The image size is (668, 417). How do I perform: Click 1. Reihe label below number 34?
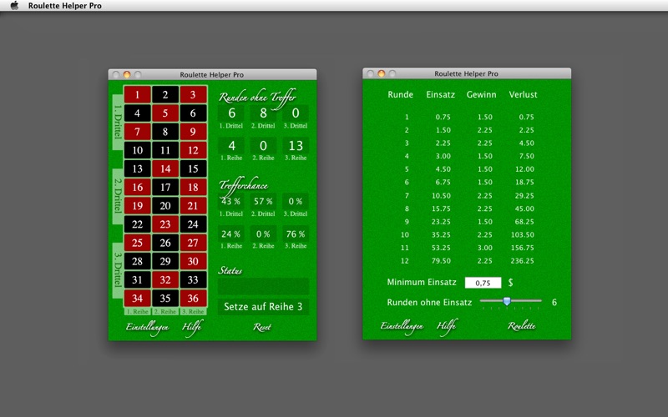(x=137, y=311)
